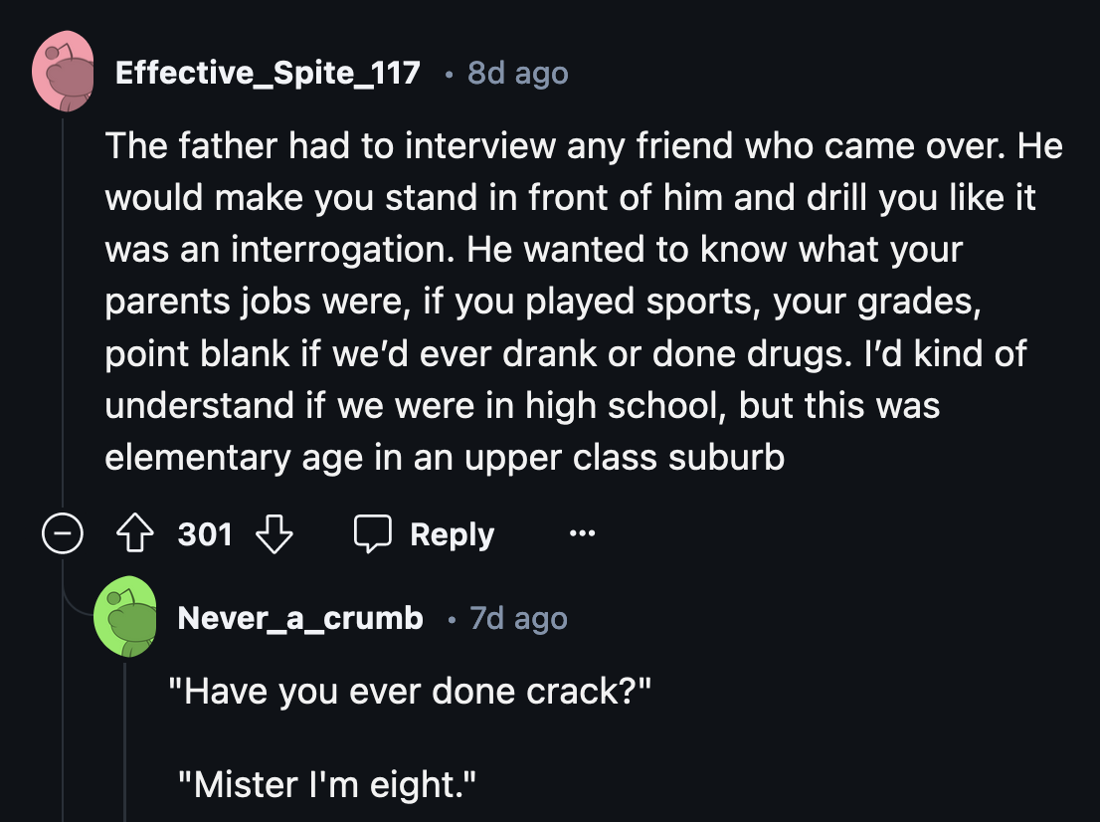Open Effective_Spite_117's user profile link
1100x822 pixels.
click(268, 73)
